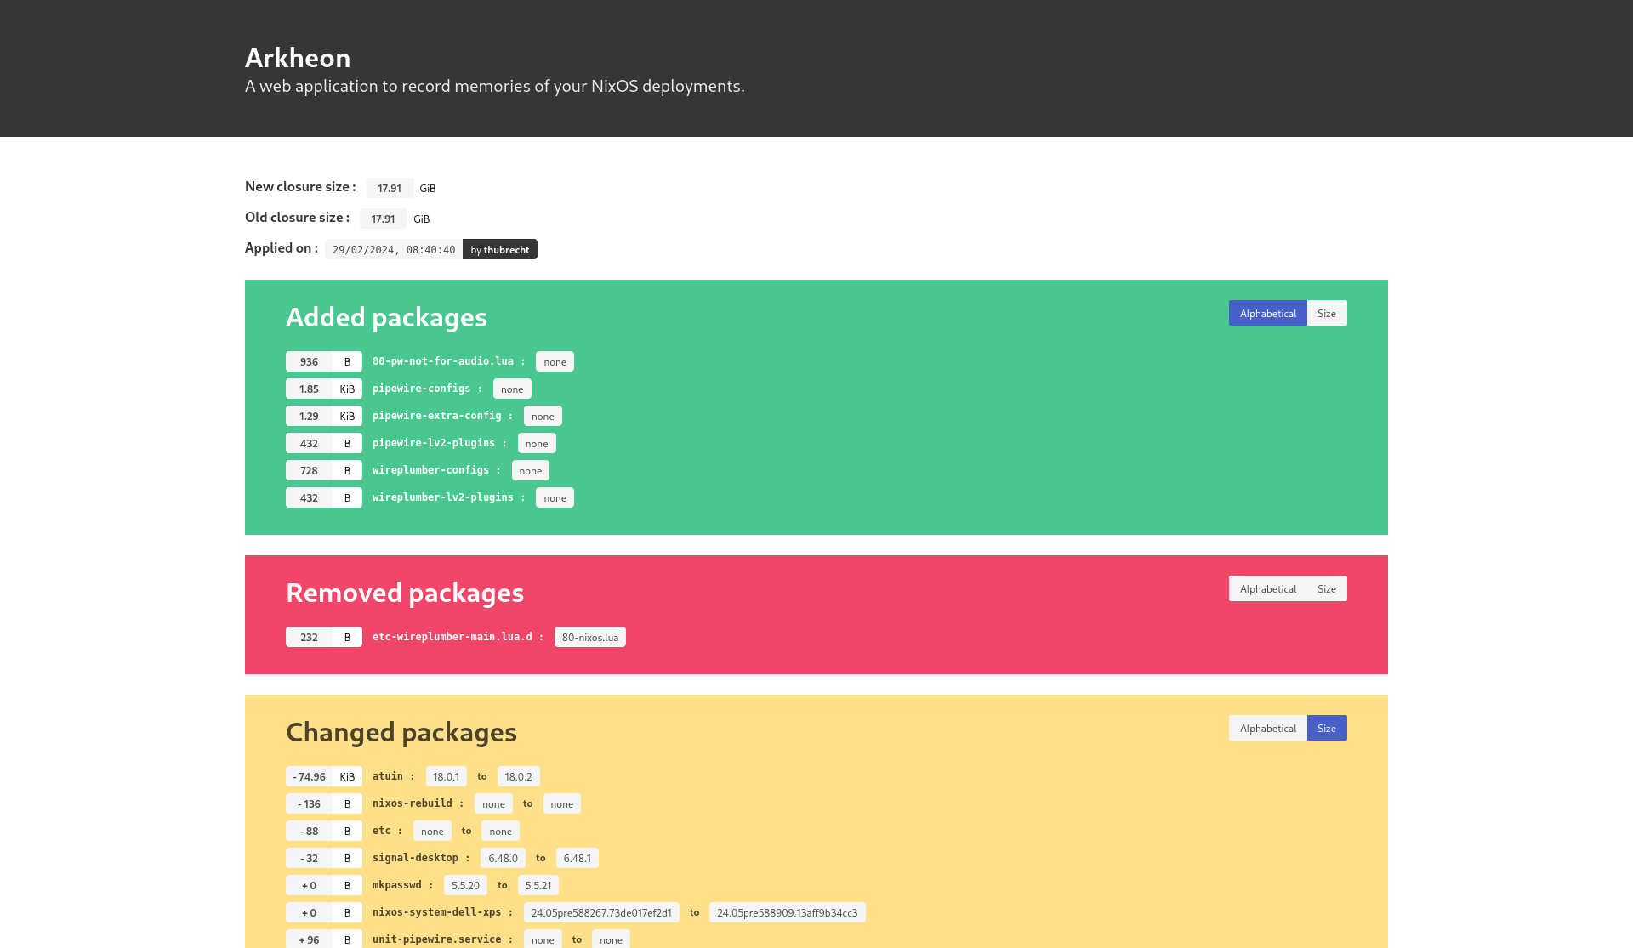Sort removed packages by Size
This screenshot has height=948, width=1633.
pos(1326,588)
